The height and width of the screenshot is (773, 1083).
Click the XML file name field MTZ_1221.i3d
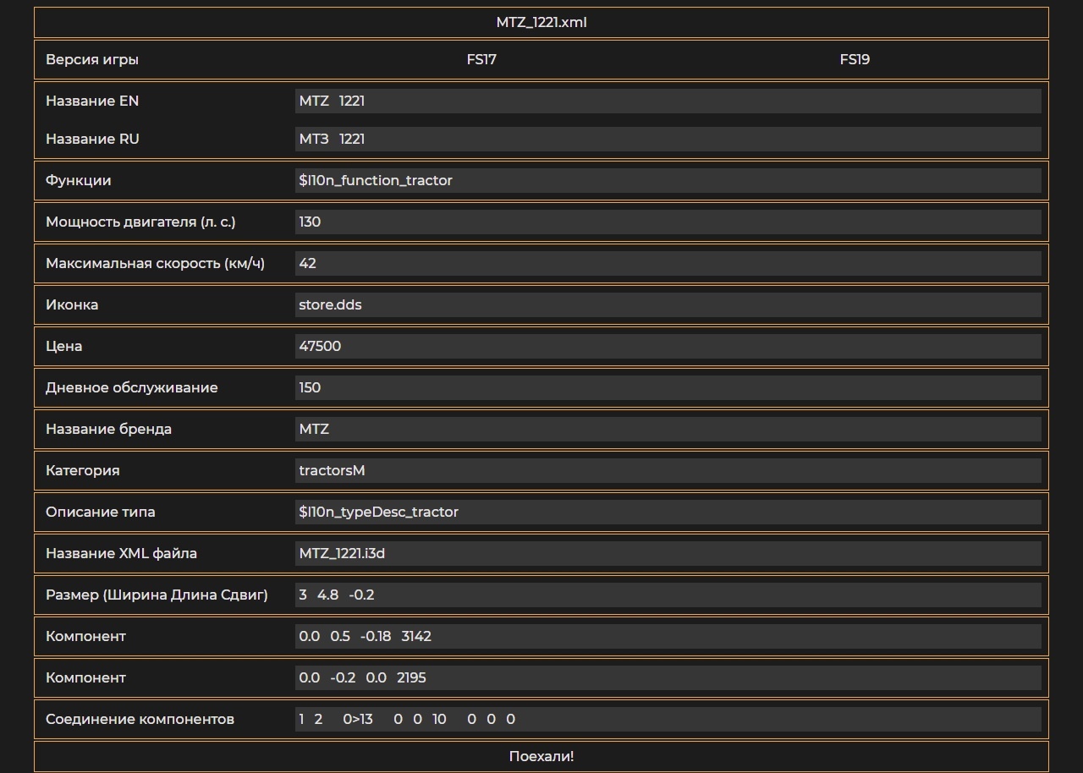click(x=668, y=553)
